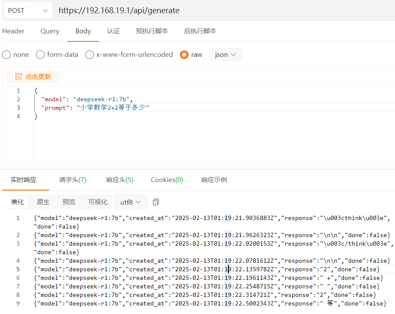Open the 预执行脚本 tab
Screen dimensions: 395x314
pos(152,31)
